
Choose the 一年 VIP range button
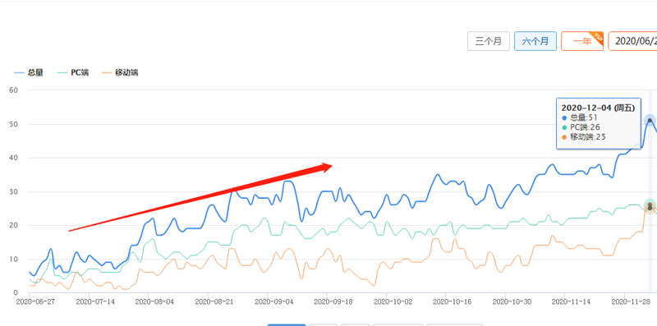tap(582, 41)
